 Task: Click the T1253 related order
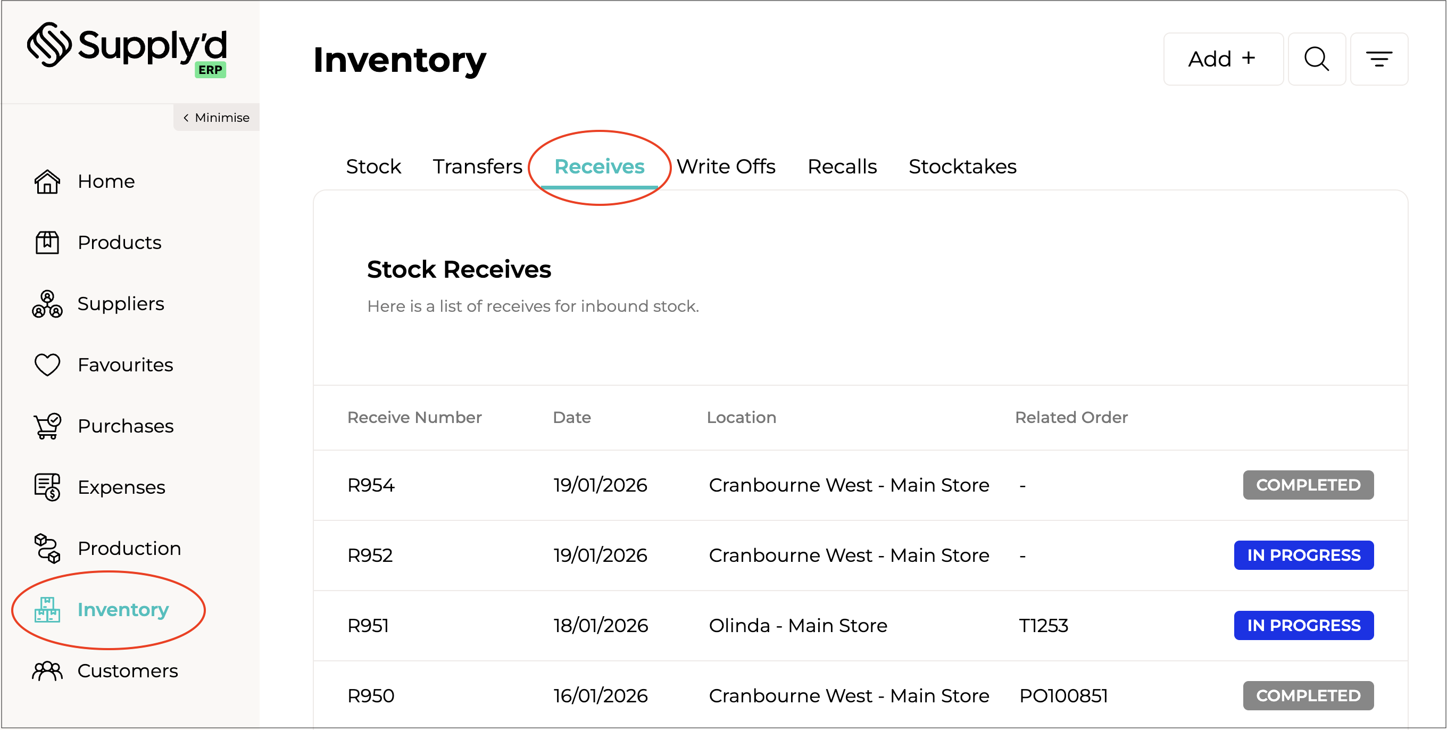tap(1043, 626)
